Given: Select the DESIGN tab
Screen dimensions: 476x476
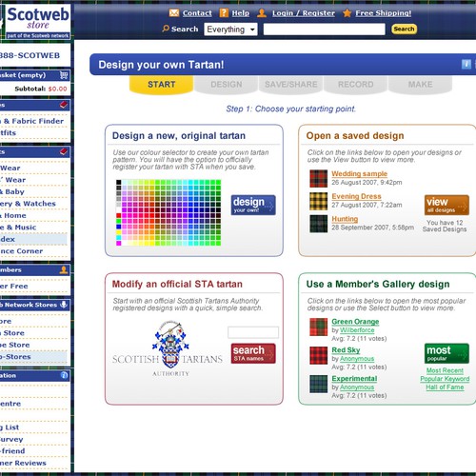Looking at the screenshot, I should [x=227, y=85].
